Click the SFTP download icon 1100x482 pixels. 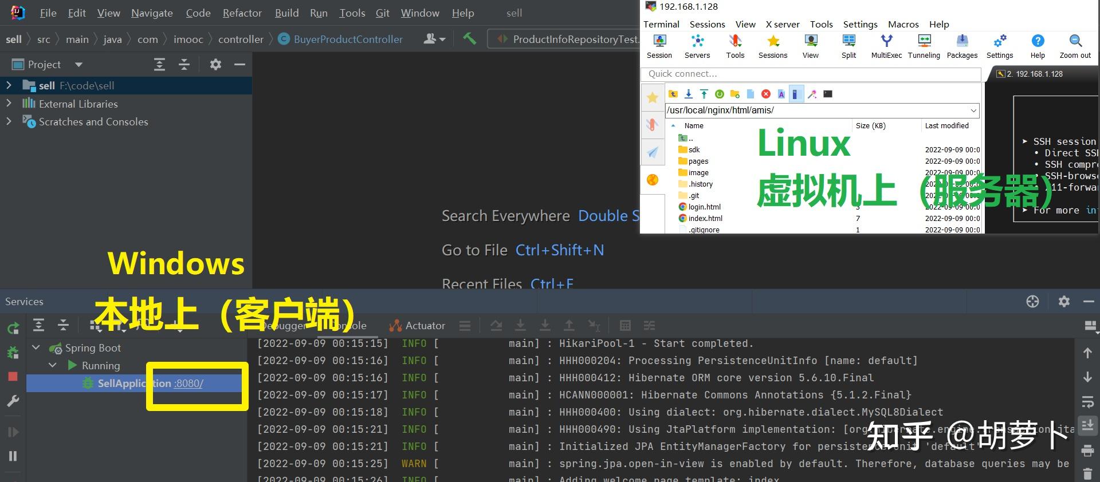[689, 94]
